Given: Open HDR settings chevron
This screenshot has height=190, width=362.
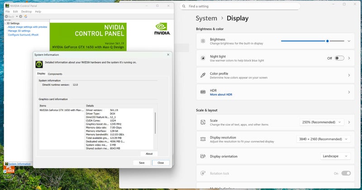Looking at the screenshot, I should (x=349, y=92).
